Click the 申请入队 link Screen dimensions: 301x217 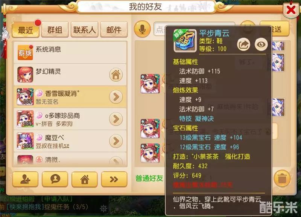[57, 199]
